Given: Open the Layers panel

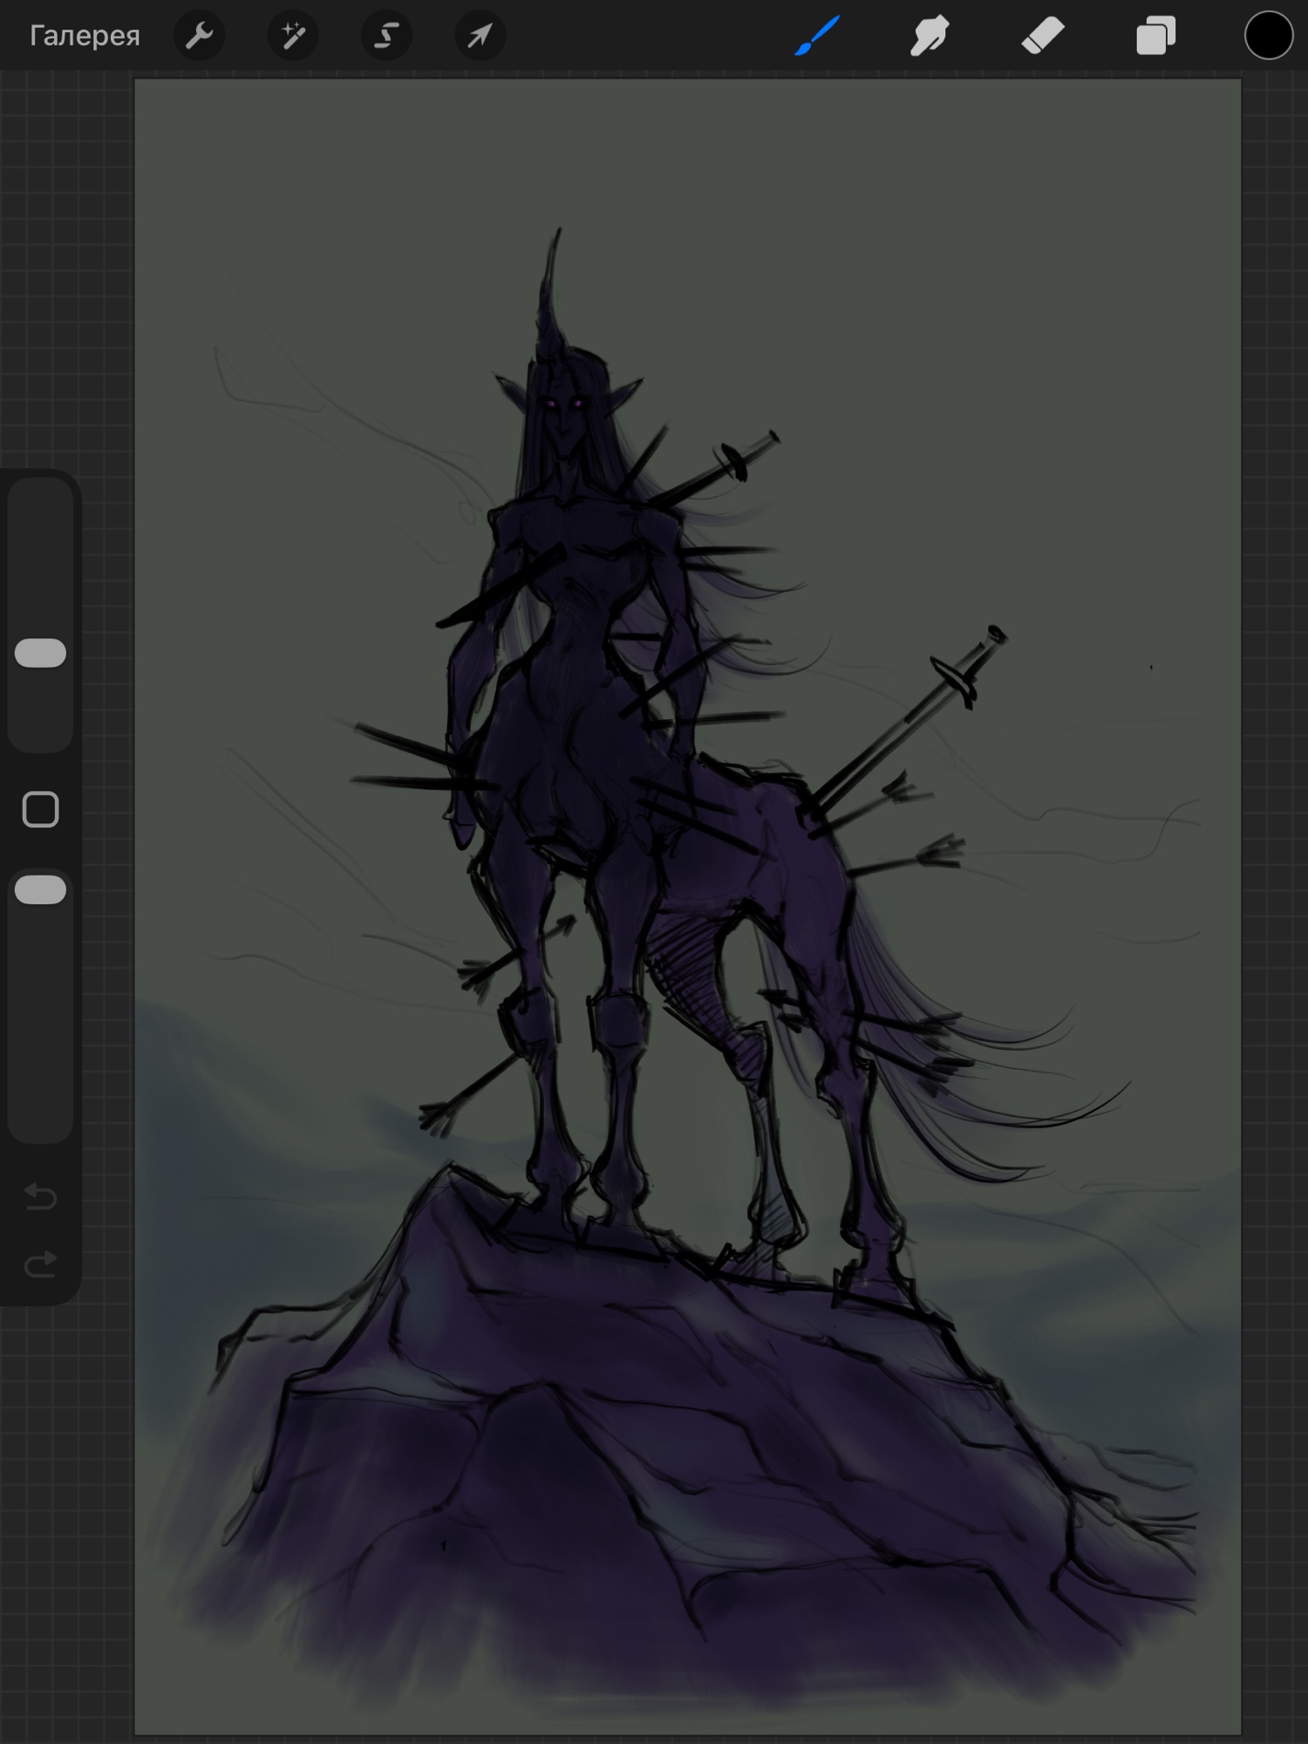Looking at the screenshot, I should pos(1155,36).
